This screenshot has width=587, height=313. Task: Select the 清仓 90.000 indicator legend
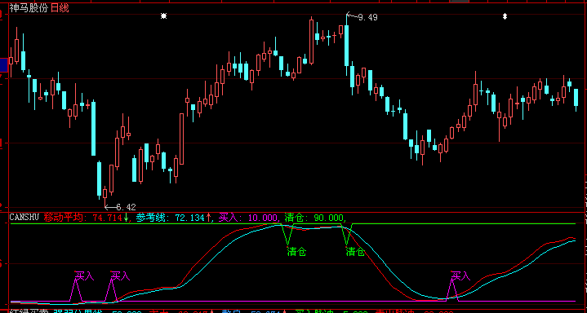coord(314,217)
